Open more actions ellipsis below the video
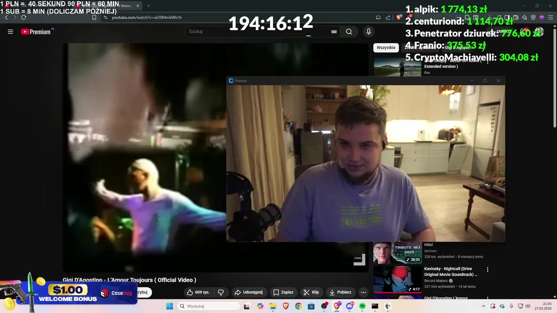Screen dimensions: 557x313 point(363,292)
